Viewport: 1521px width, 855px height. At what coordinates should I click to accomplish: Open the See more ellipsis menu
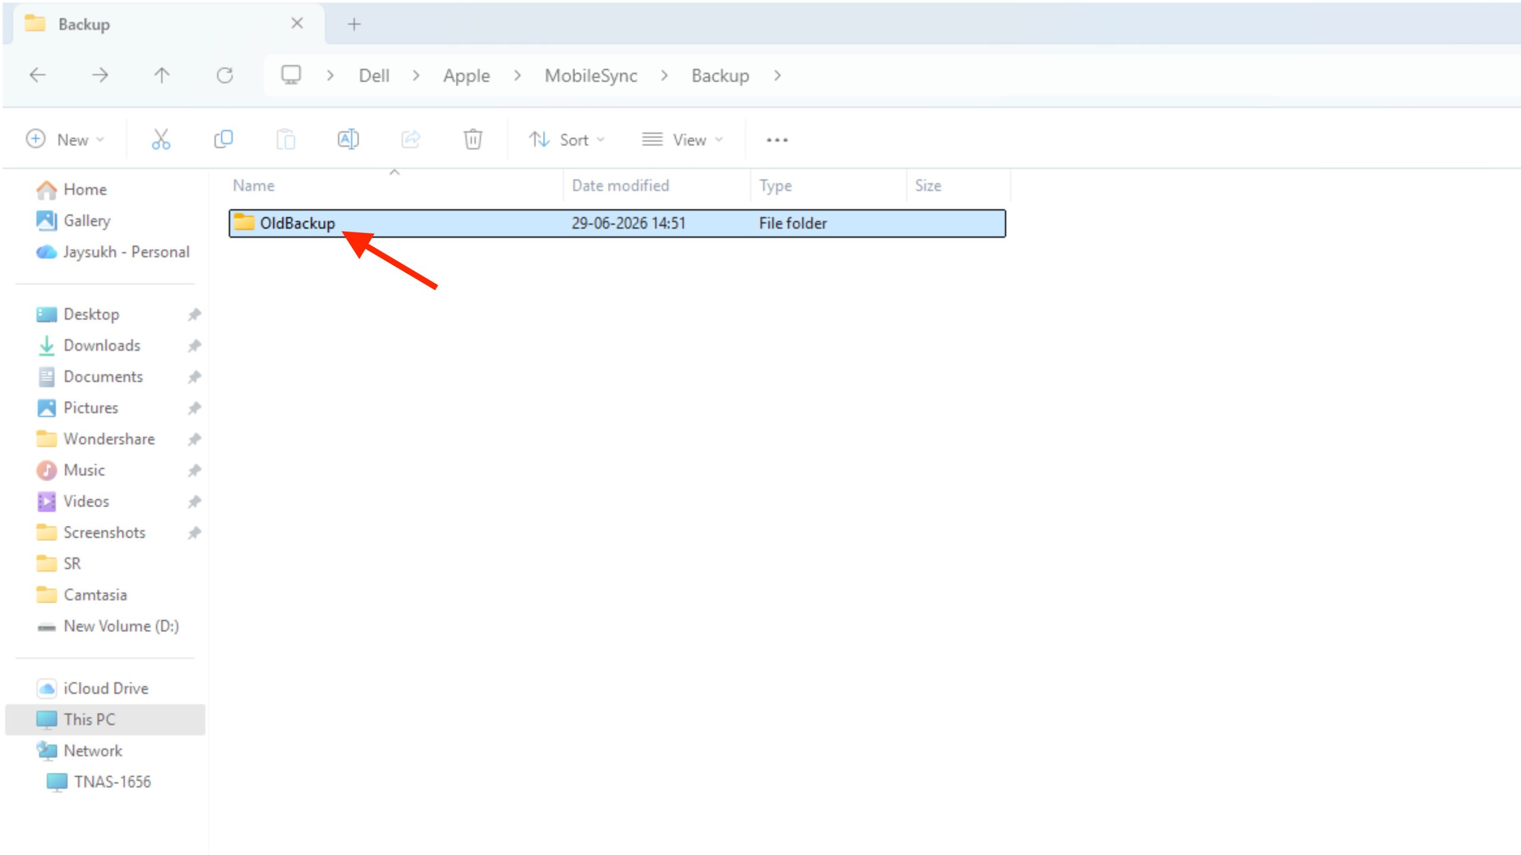[x=777, y=140]
